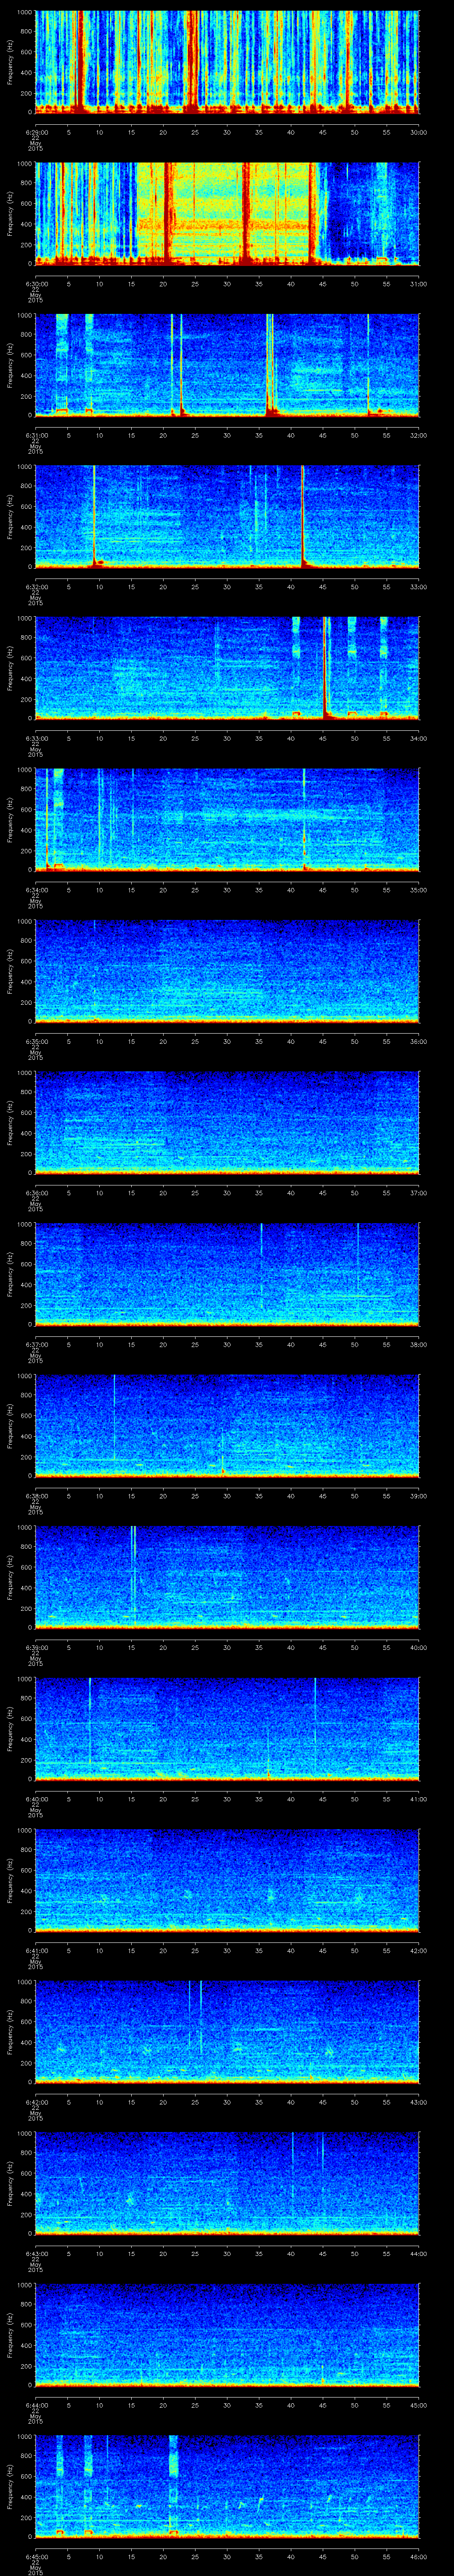454x2576 pixels.
Task: Click the 39:00 end time label
Action: pos(419,1496)
